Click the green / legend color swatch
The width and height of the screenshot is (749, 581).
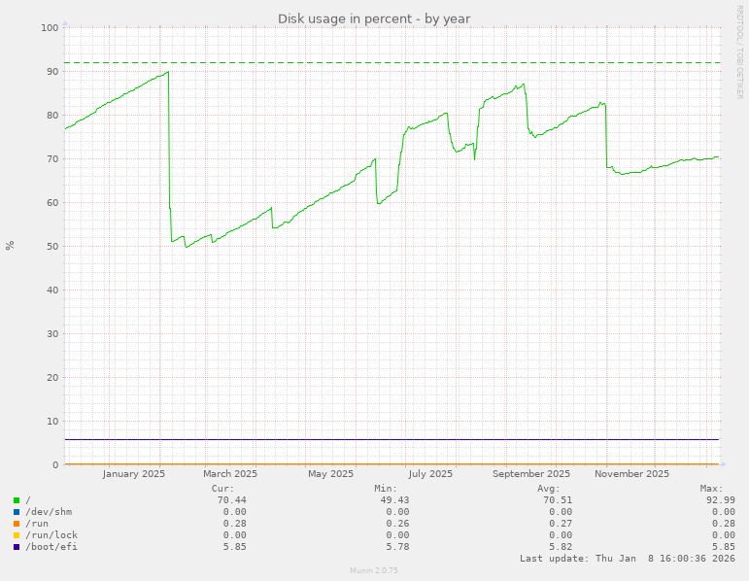[x=17, y=500]
